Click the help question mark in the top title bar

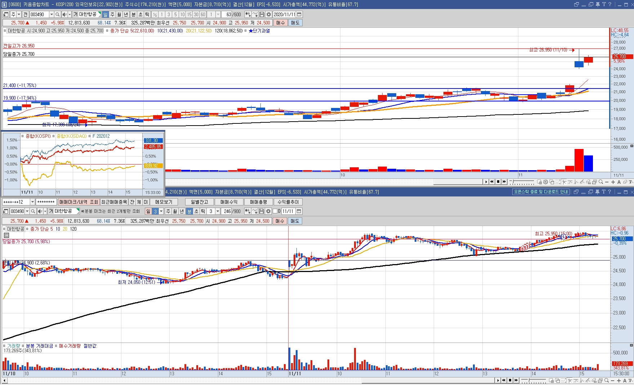pyautogui.click(x=610, y=4)
